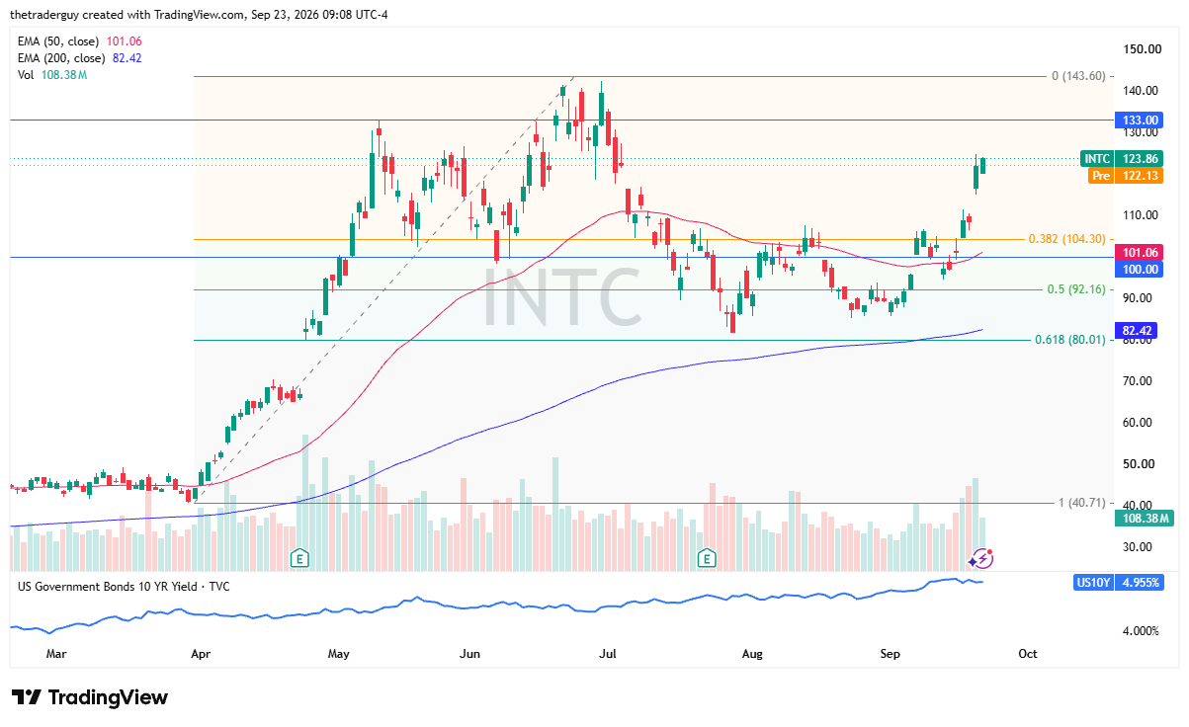Click the Oct label on time axis
This screenshot has height=727, width=1189.
coord(1028,653)
